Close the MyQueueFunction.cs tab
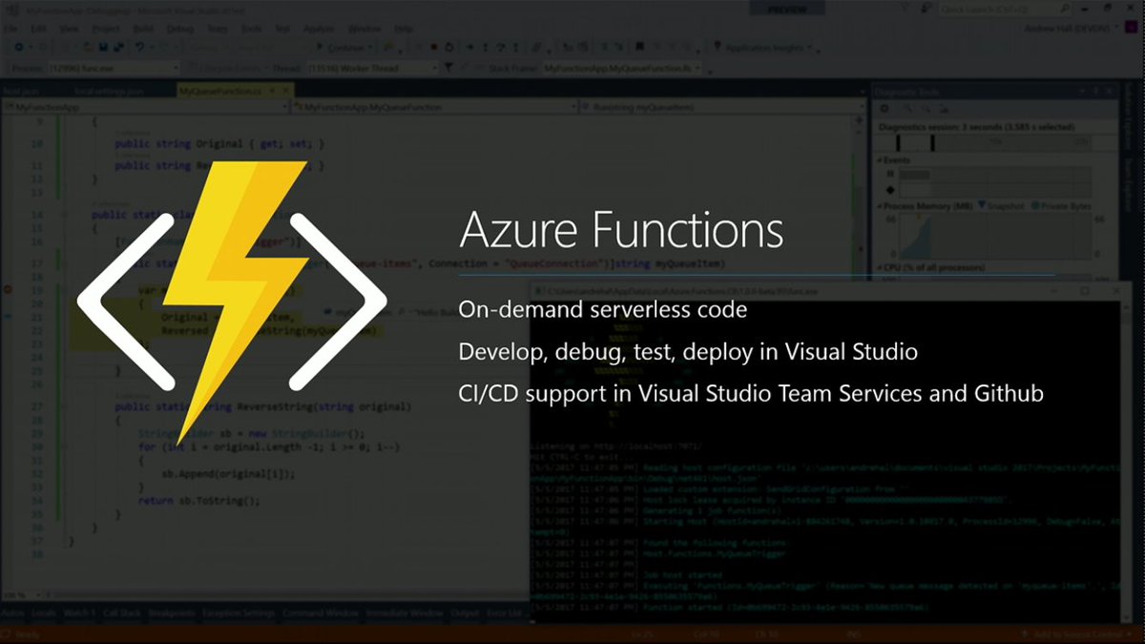1145x644 pixels. (x=284, y=92)
